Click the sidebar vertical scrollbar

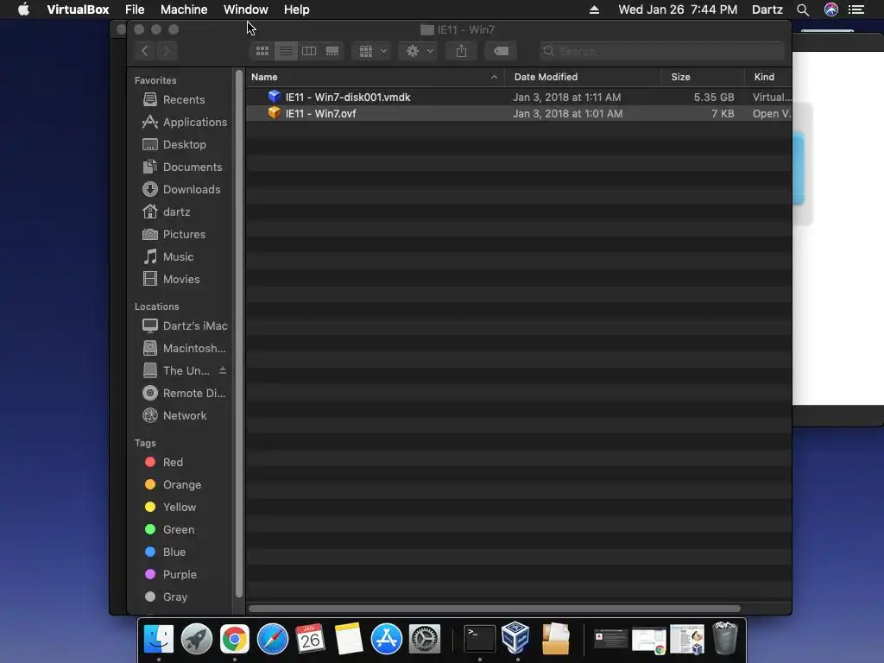pyautogui.click(x=239, y=333)
